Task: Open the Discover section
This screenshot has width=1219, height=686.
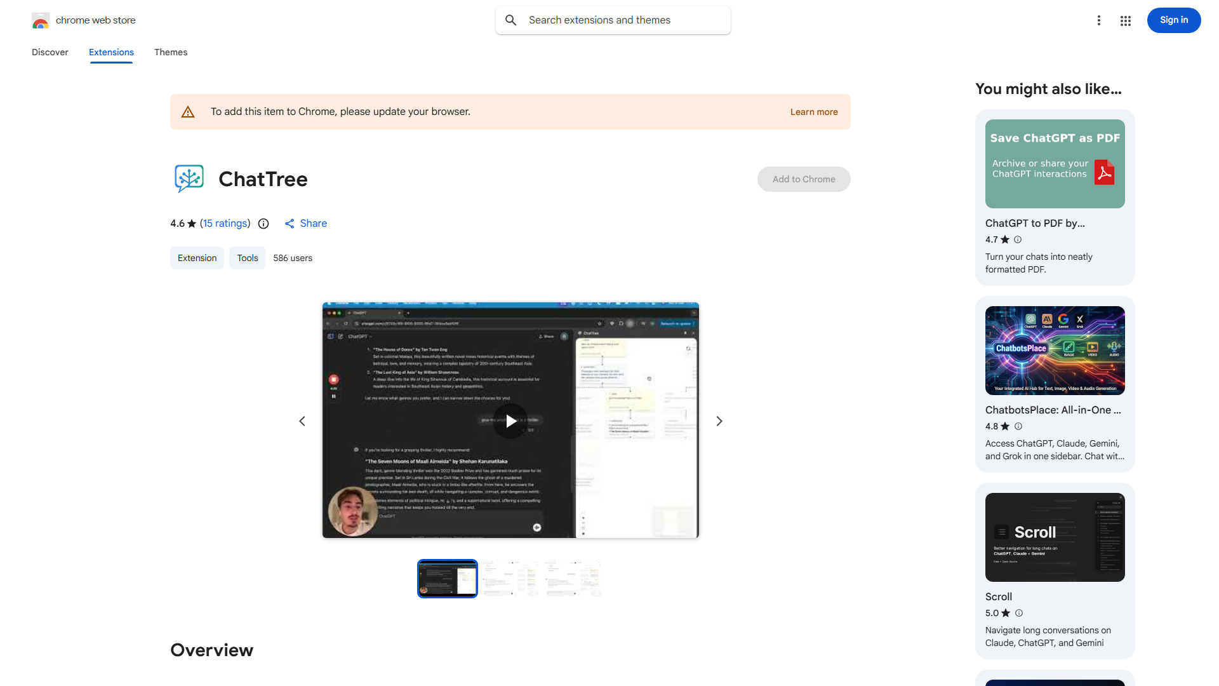Action: pyautogui.click(x=50, y=52)
